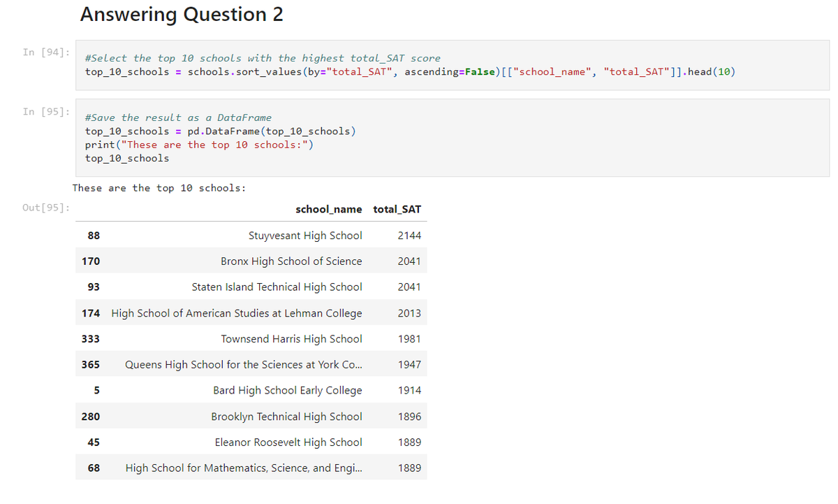The width and height of the screenshot is (838, 504).
Task: Click the row index 88
Action: (94, 236)
